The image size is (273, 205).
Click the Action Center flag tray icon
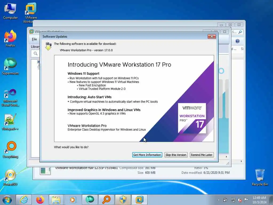246,200
